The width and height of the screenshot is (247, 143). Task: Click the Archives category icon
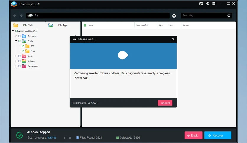pos(24,61)
